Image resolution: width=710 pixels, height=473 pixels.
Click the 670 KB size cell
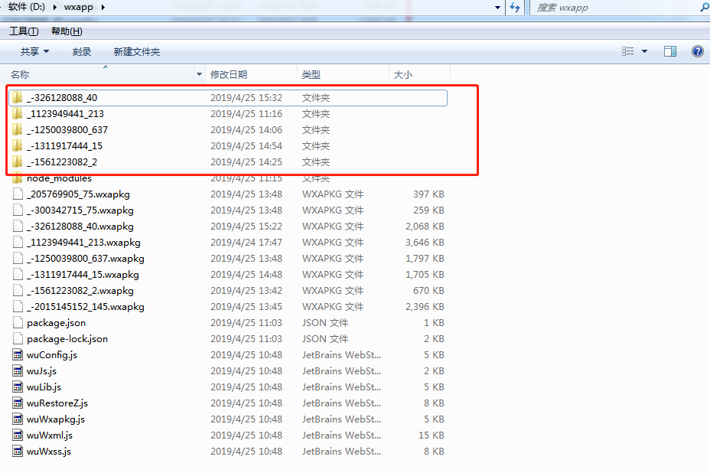click(428, 290)
